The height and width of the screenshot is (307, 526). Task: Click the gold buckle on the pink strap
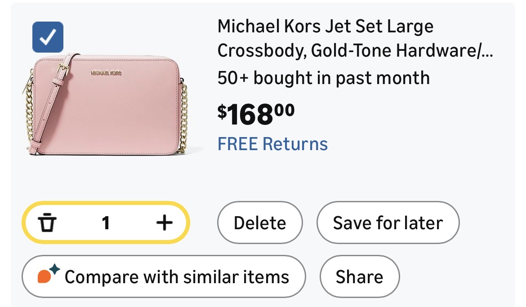coord(64,71)
